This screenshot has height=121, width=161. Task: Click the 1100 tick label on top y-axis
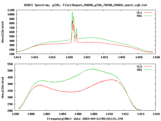tap(11, 10)
